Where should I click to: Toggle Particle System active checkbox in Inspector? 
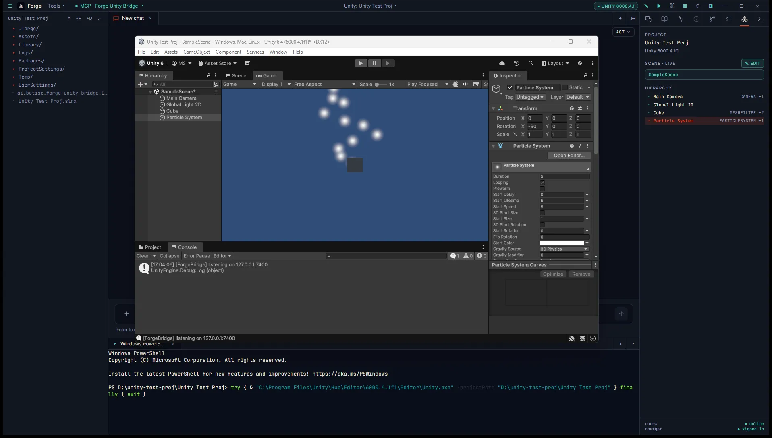click(510, 87)
